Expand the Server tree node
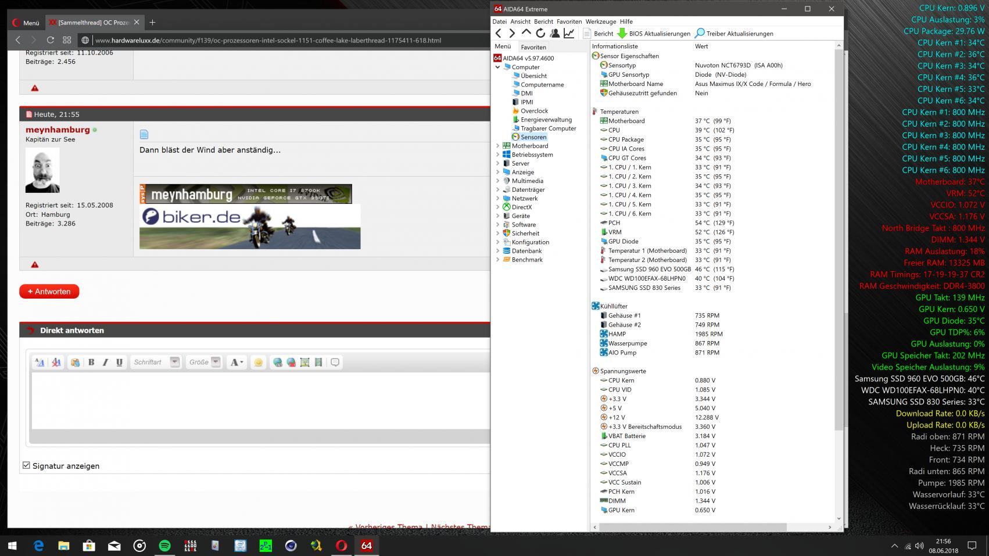The width and height of the screenshot is (989, 556). (497, 163)
